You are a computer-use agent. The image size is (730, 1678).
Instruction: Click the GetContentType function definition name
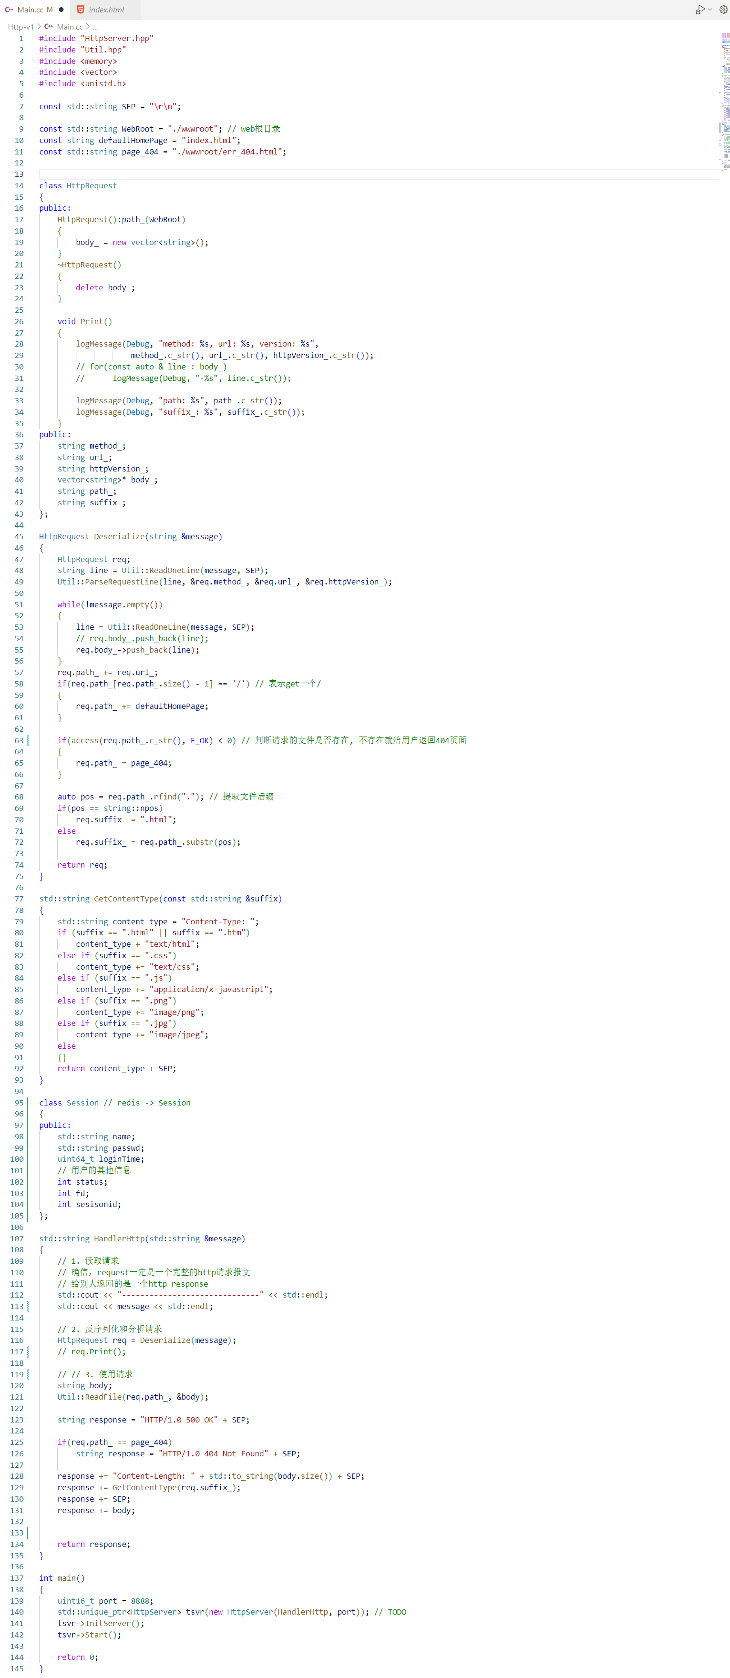[x=126, y=899]
